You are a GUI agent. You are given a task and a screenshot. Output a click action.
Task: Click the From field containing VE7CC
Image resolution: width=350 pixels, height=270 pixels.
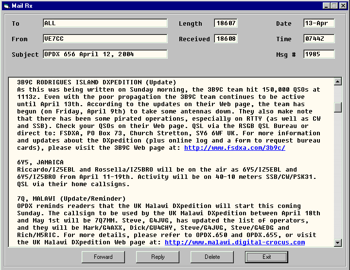coord(105,39)
